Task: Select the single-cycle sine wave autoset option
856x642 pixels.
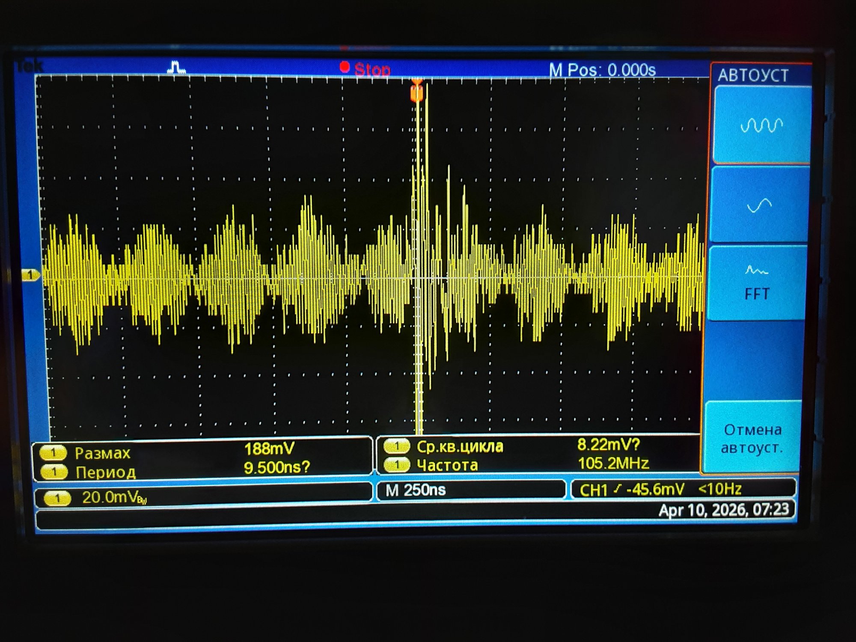Action: click(759, 205)
